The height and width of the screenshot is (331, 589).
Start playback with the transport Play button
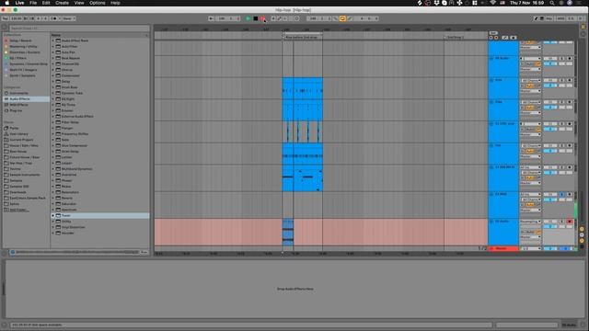[x=248, y=18]
